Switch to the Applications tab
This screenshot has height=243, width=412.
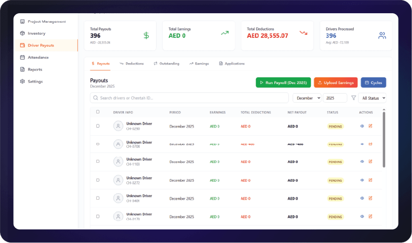(232, 64)
